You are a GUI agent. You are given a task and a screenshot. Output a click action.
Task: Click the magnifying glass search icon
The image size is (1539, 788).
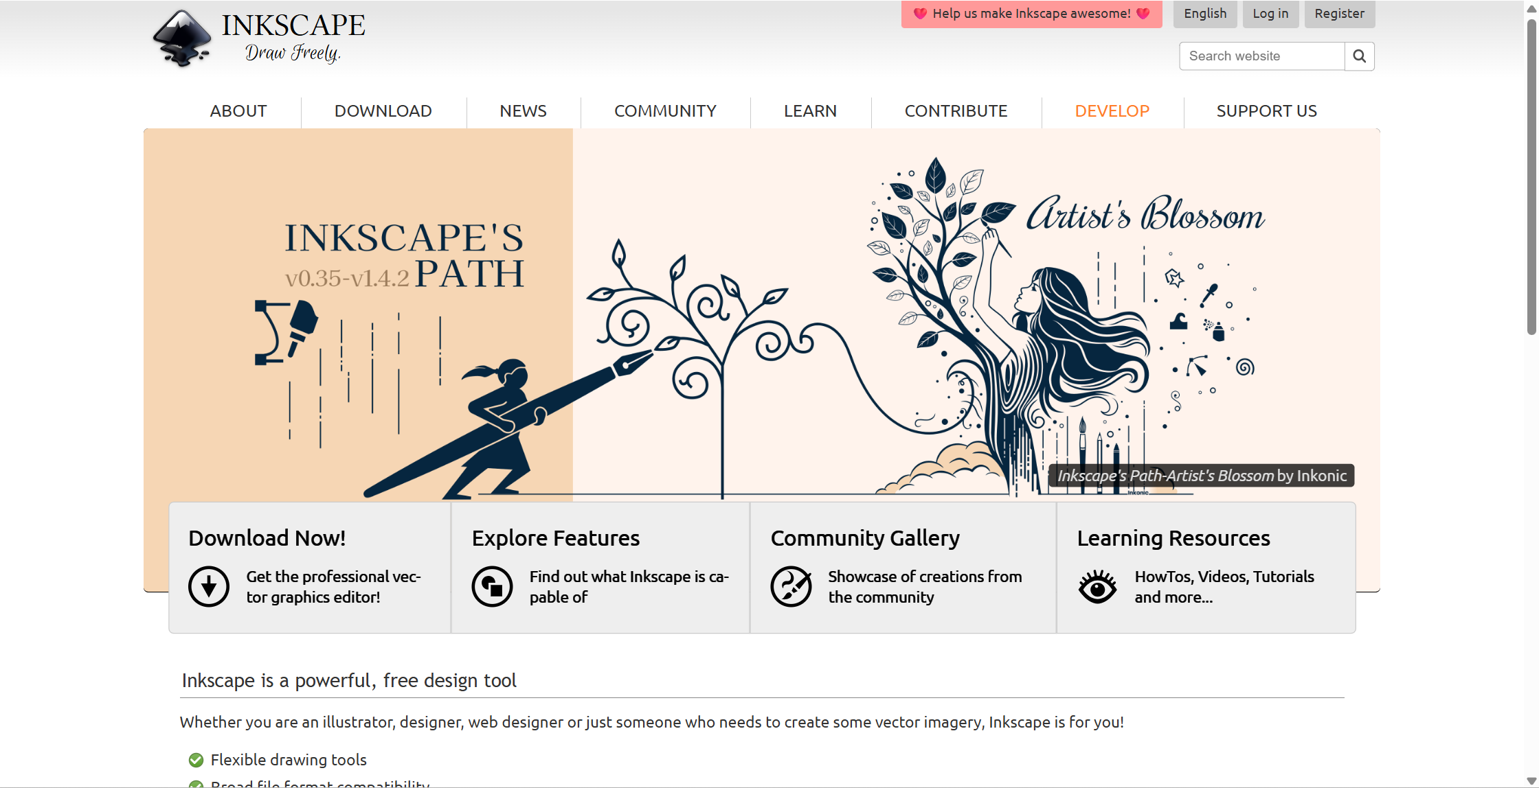coord(1359,56)
